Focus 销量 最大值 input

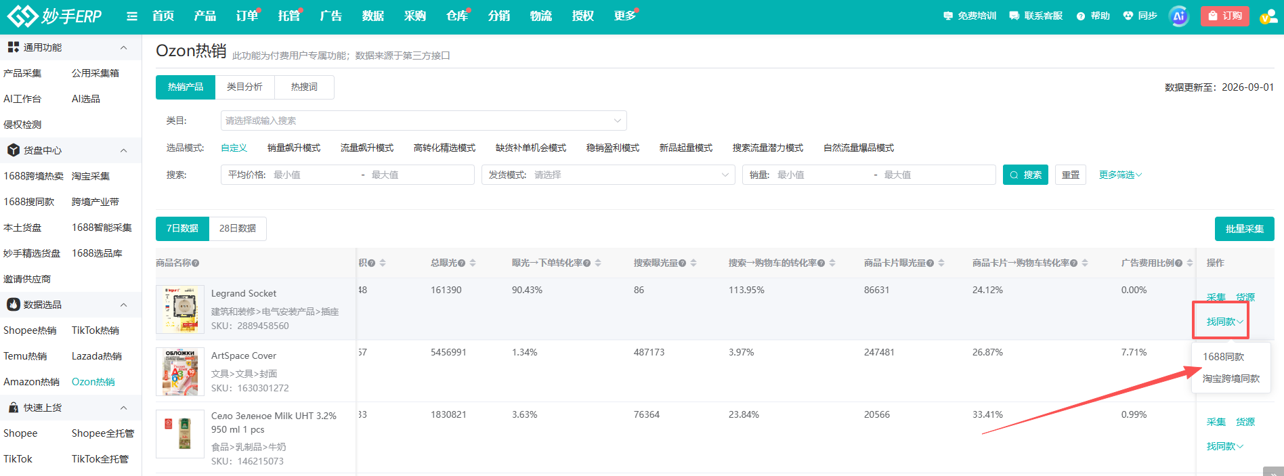[935, 175]
